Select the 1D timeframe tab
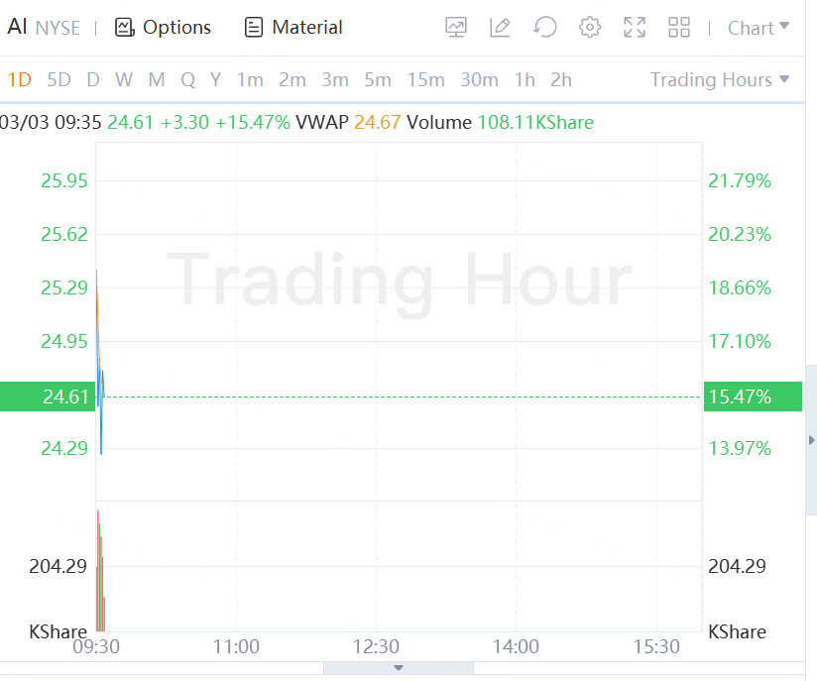Viewport: 817px width, 681px height. (x=19, y=79)
